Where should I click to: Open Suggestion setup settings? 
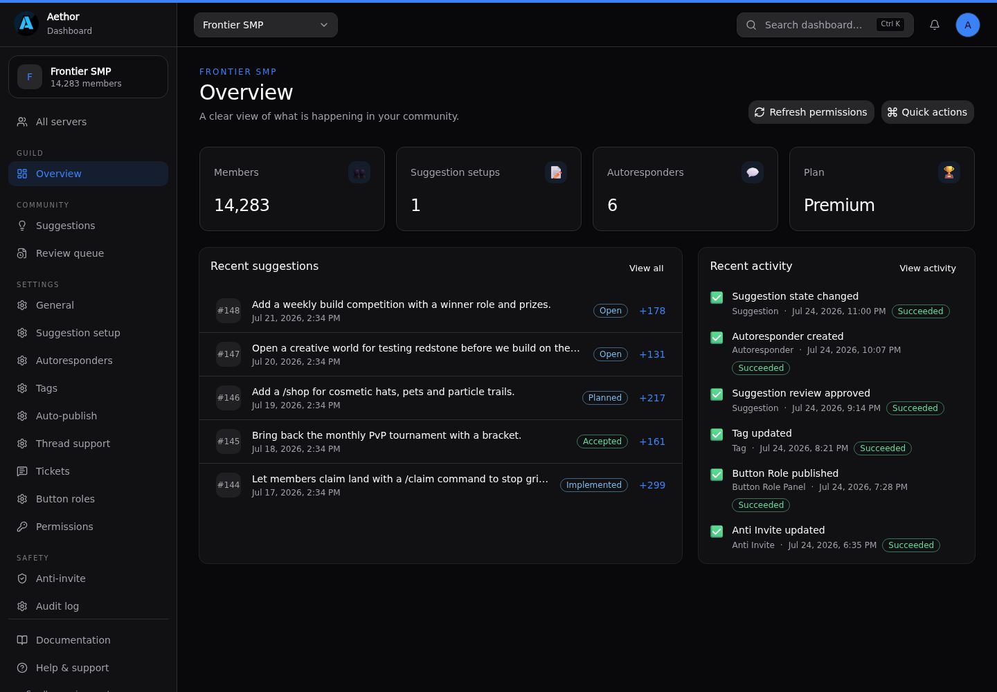click(x=88, y=333)
